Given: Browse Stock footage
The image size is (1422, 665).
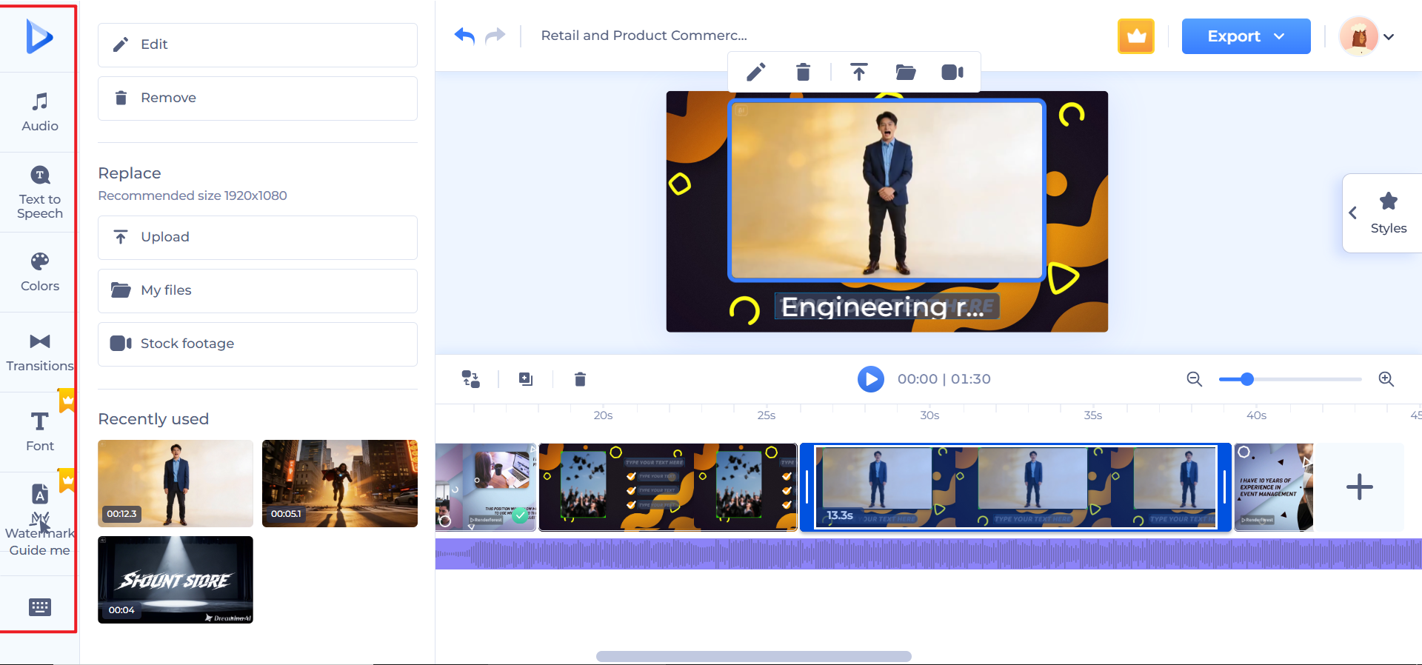Looking at the screenshot, I should click(x=258, y=344).
